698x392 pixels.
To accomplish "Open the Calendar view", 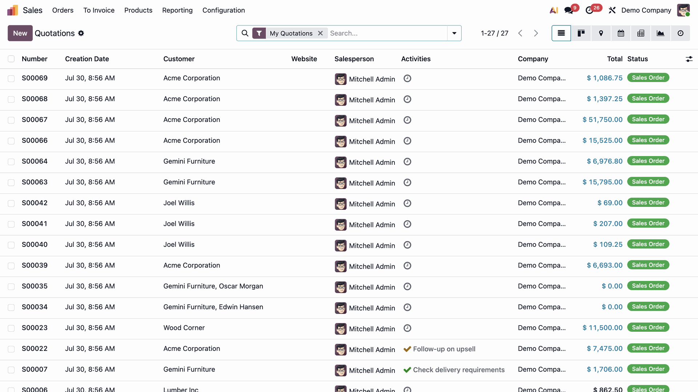I will coord(621,33).
